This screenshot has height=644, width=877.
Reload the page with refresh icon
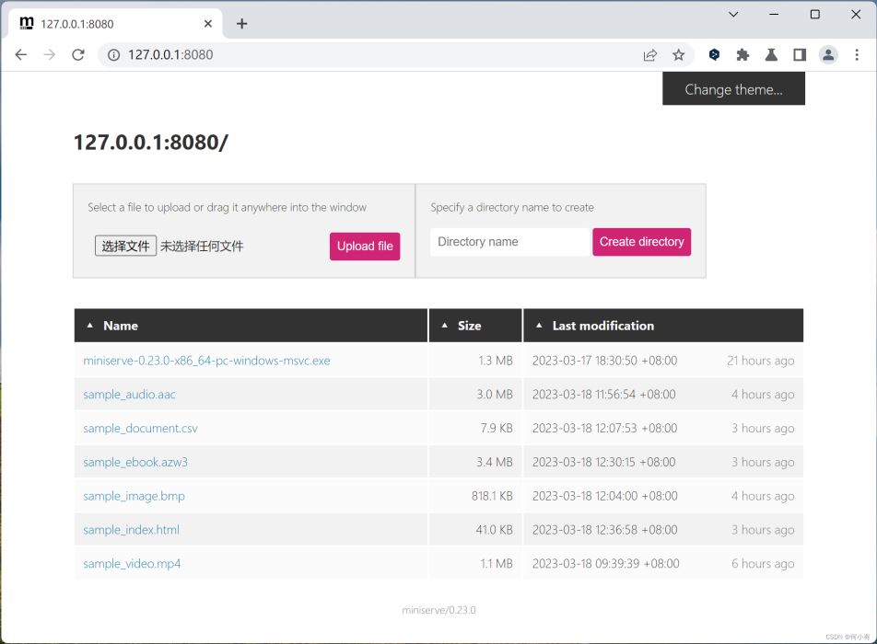(x=78, y=55)
